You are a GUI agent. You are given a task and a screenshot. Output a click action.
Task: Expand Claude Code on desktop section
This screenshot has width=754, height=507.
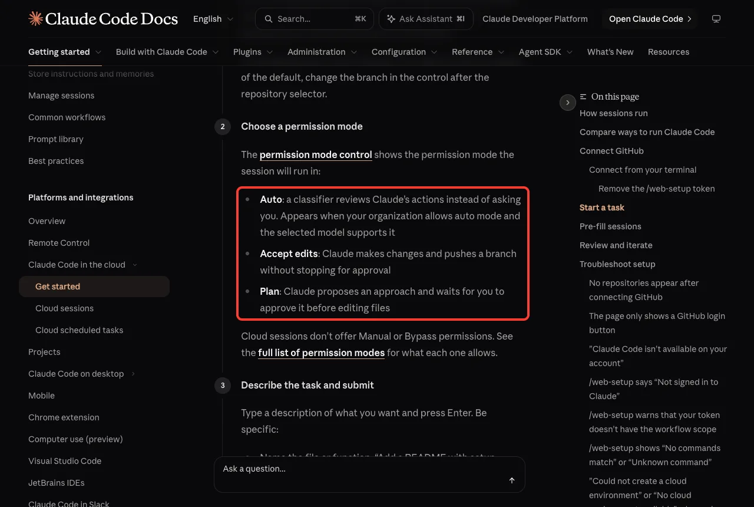pos(133,374)
